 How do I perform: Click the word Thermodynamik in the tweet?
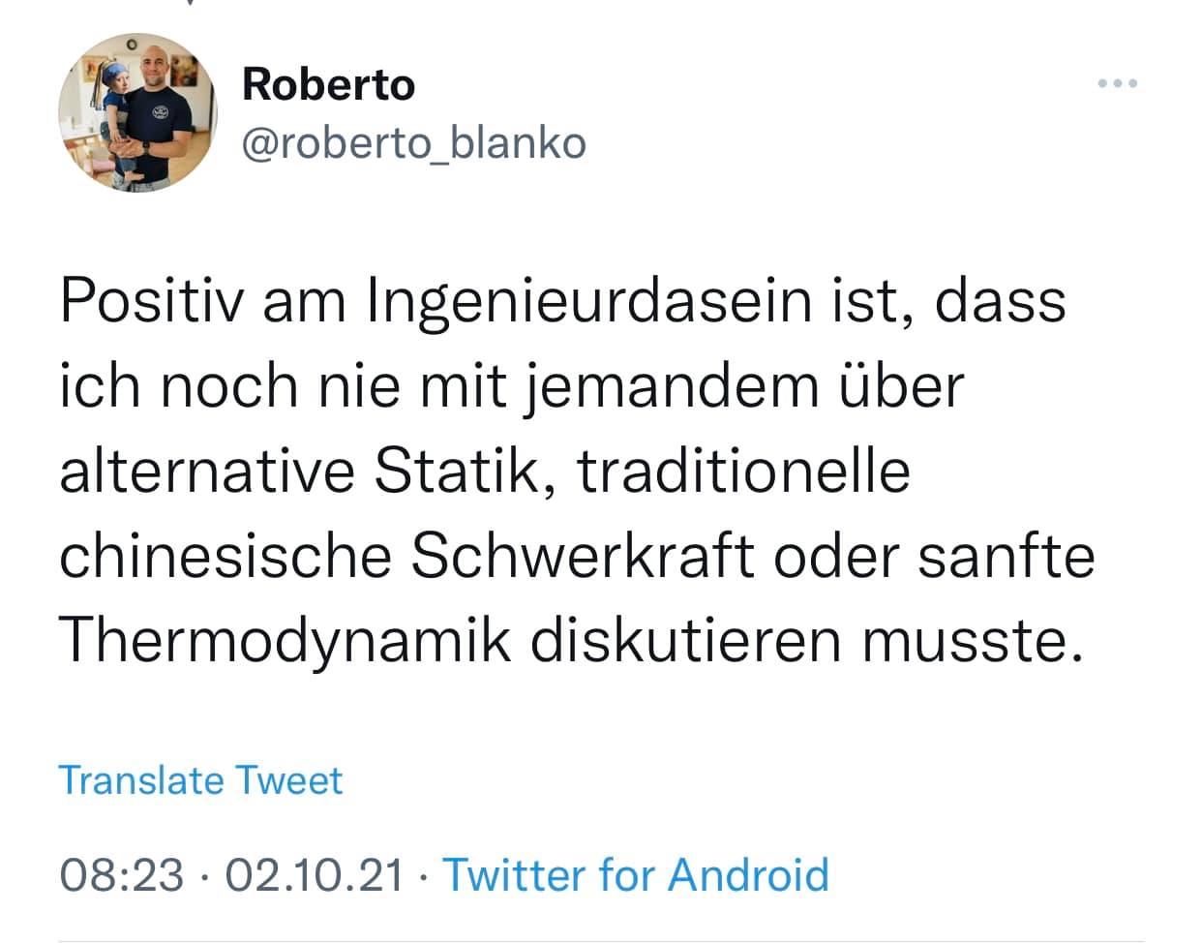tap(285, 640)
